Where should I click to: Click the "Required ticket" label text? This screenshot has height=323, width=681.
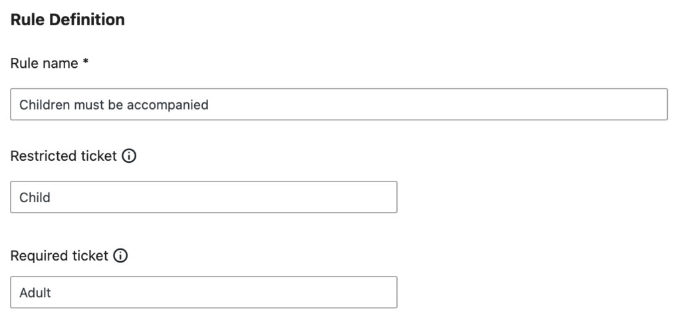tap(59, 256)
